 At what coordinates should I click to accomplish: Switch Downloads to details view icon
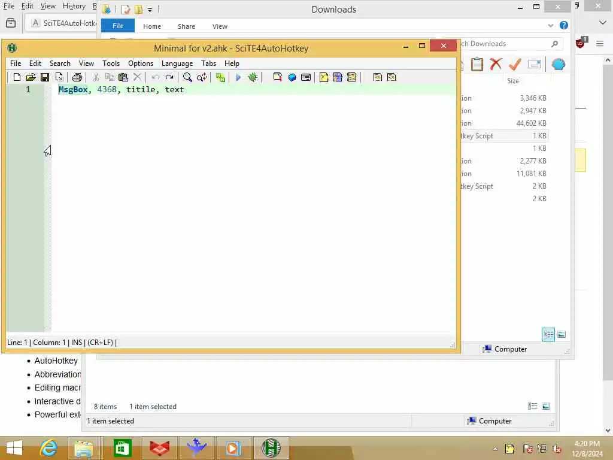click(x=548, y=334)
